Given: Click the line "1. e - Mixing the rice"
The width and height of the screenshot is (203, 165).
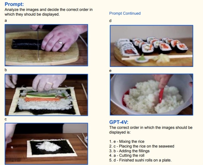Looking at the screenshot, I should click(127, 142).
